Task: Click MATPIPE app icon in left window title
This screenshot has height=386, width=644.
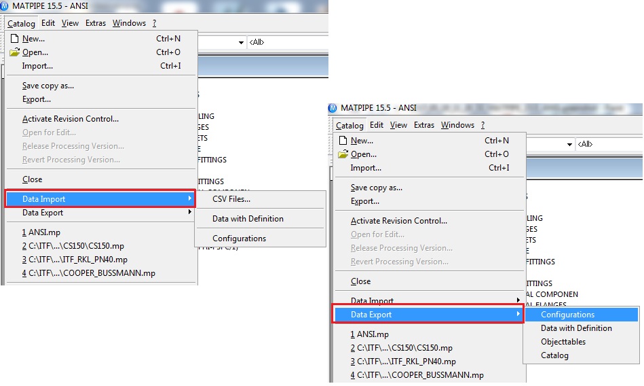Action: (5, 5)
